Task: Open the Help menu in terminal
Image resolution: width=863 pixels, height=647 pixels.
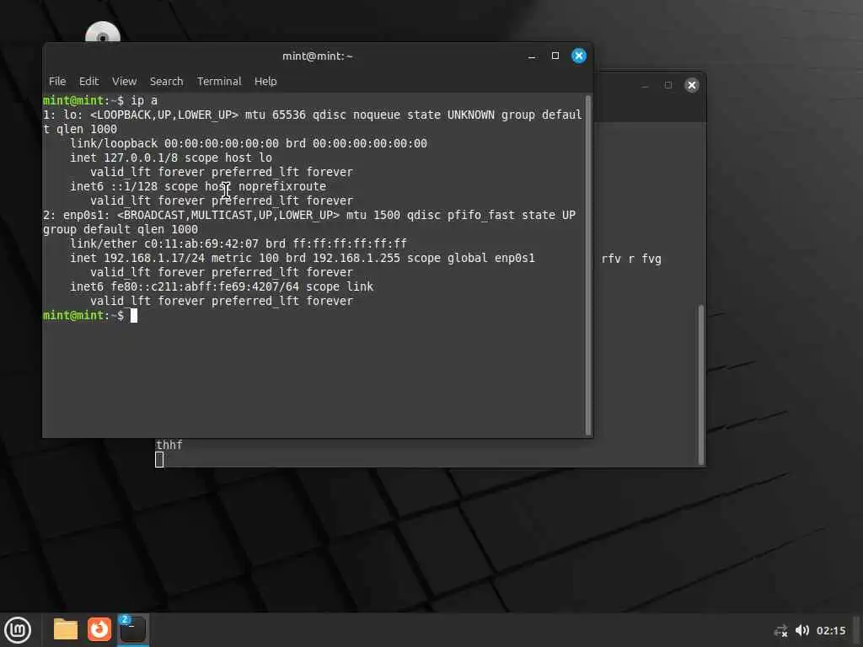Action: coord(265,82)
